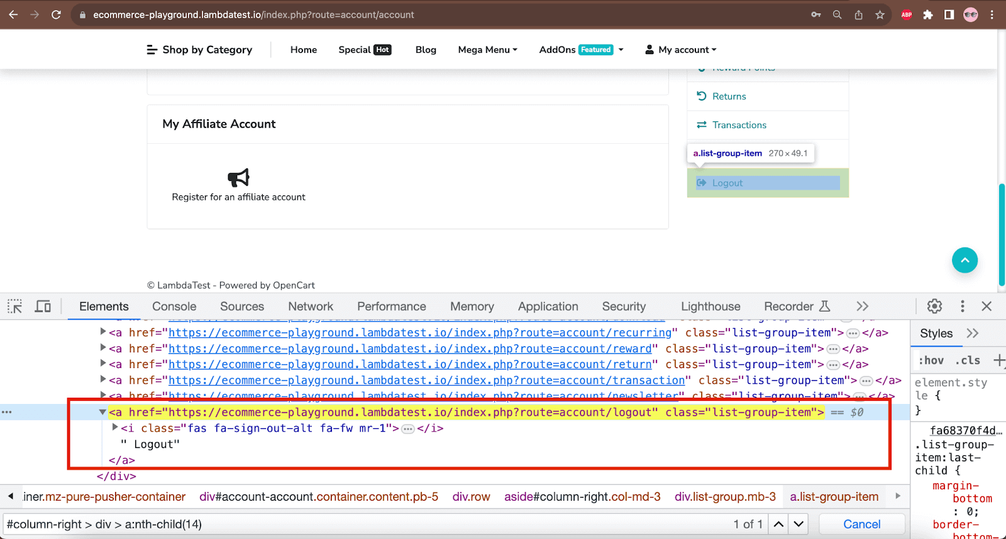Viewport: 1006px width, 539px height.
Task: Click the Logout sidebar link
Action: click(x=727, y=183)
